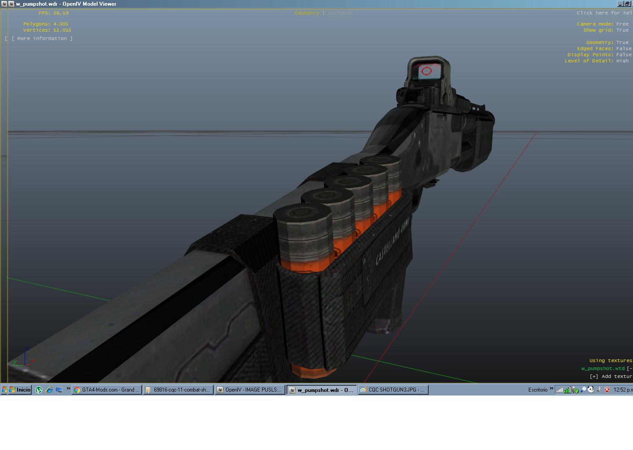This screenshot has width=633, height=450.
Task: Click the green network signal tray icon
Action: tap(567, 390)
